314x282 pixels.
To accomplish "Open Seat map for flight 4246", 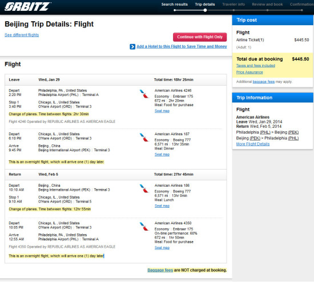I will click(x=162, y=111).
